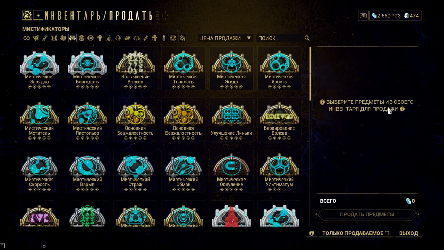Click the plus button beside the profile icon
The height and width of the screenshot is (250, 444).
pyautogui.click(x=38, y=16)
